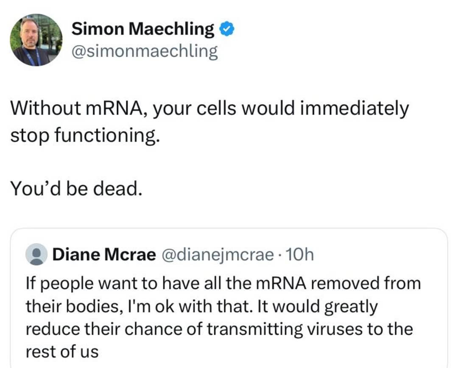The image size is (458, 368).
Task: Open the 10h timestamp on quoted tweet
Action: [300, 255]
